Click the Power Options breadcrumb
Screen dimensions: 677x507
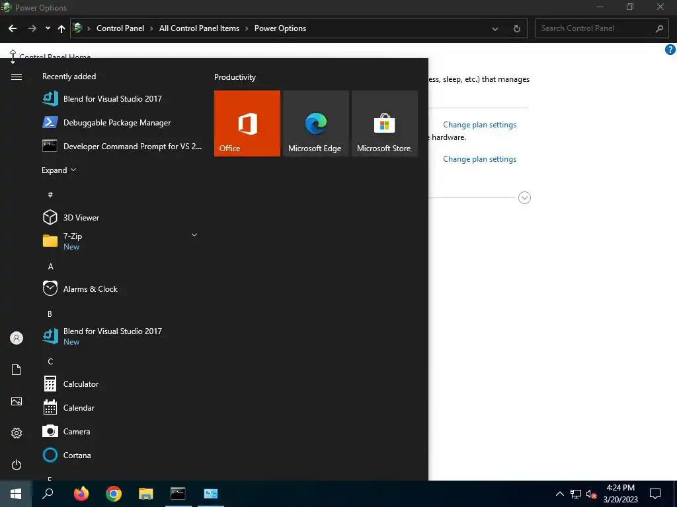coord(280,28)
